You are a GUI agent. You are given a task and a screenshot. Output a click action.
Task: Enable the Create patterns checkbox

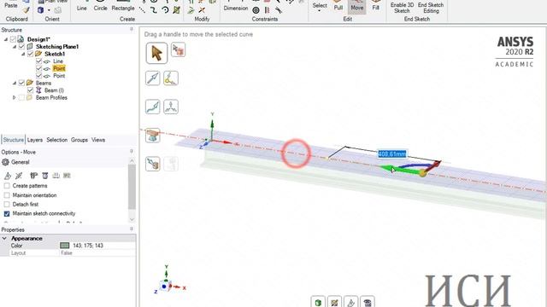[7, 186]
